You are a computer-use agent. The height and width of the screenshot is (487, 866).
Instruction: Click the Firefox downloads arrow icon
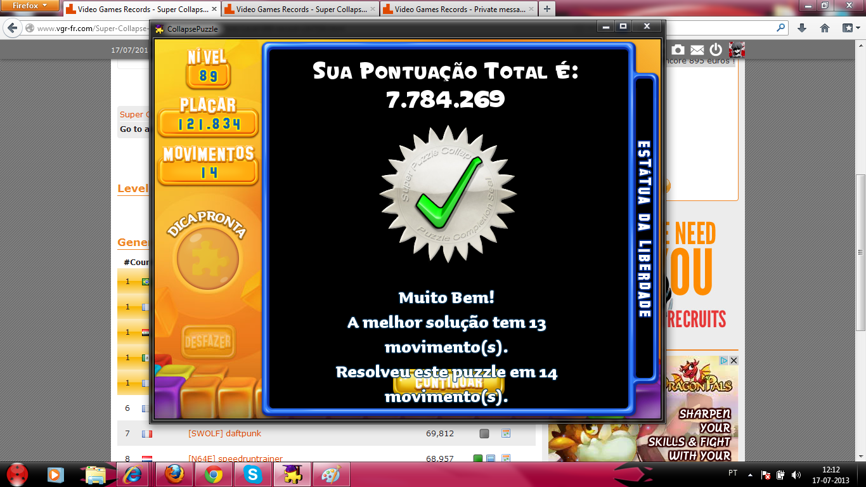802,28
